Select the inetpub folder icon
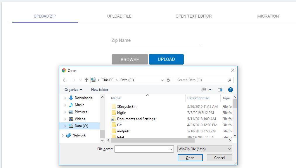Image resolution: width=296 pixels, height=168 pixels. pos(114,131)
